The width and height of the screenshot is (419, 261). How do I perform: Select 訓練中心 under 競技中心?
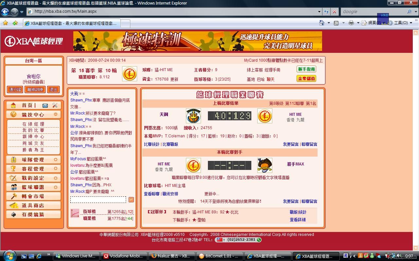coord(33,136)
